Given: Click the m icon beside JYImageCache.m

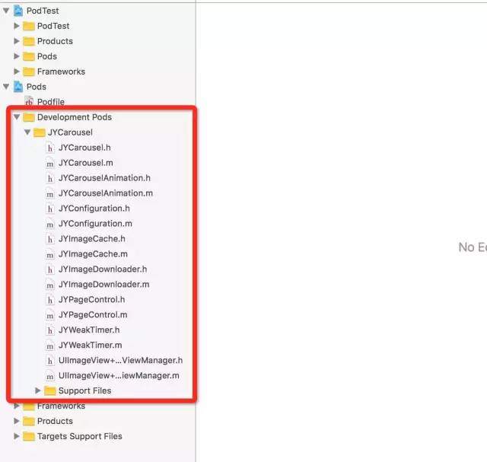Looking at the screenshot, I should click(50, 254).
